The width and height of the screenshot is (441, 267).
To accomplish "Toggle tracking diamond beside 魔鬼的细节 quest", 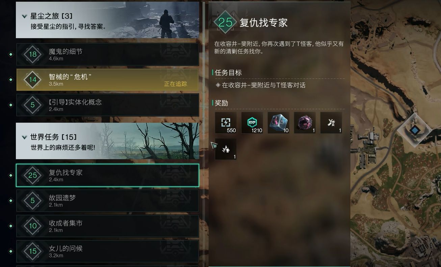I will coord(11,54).
